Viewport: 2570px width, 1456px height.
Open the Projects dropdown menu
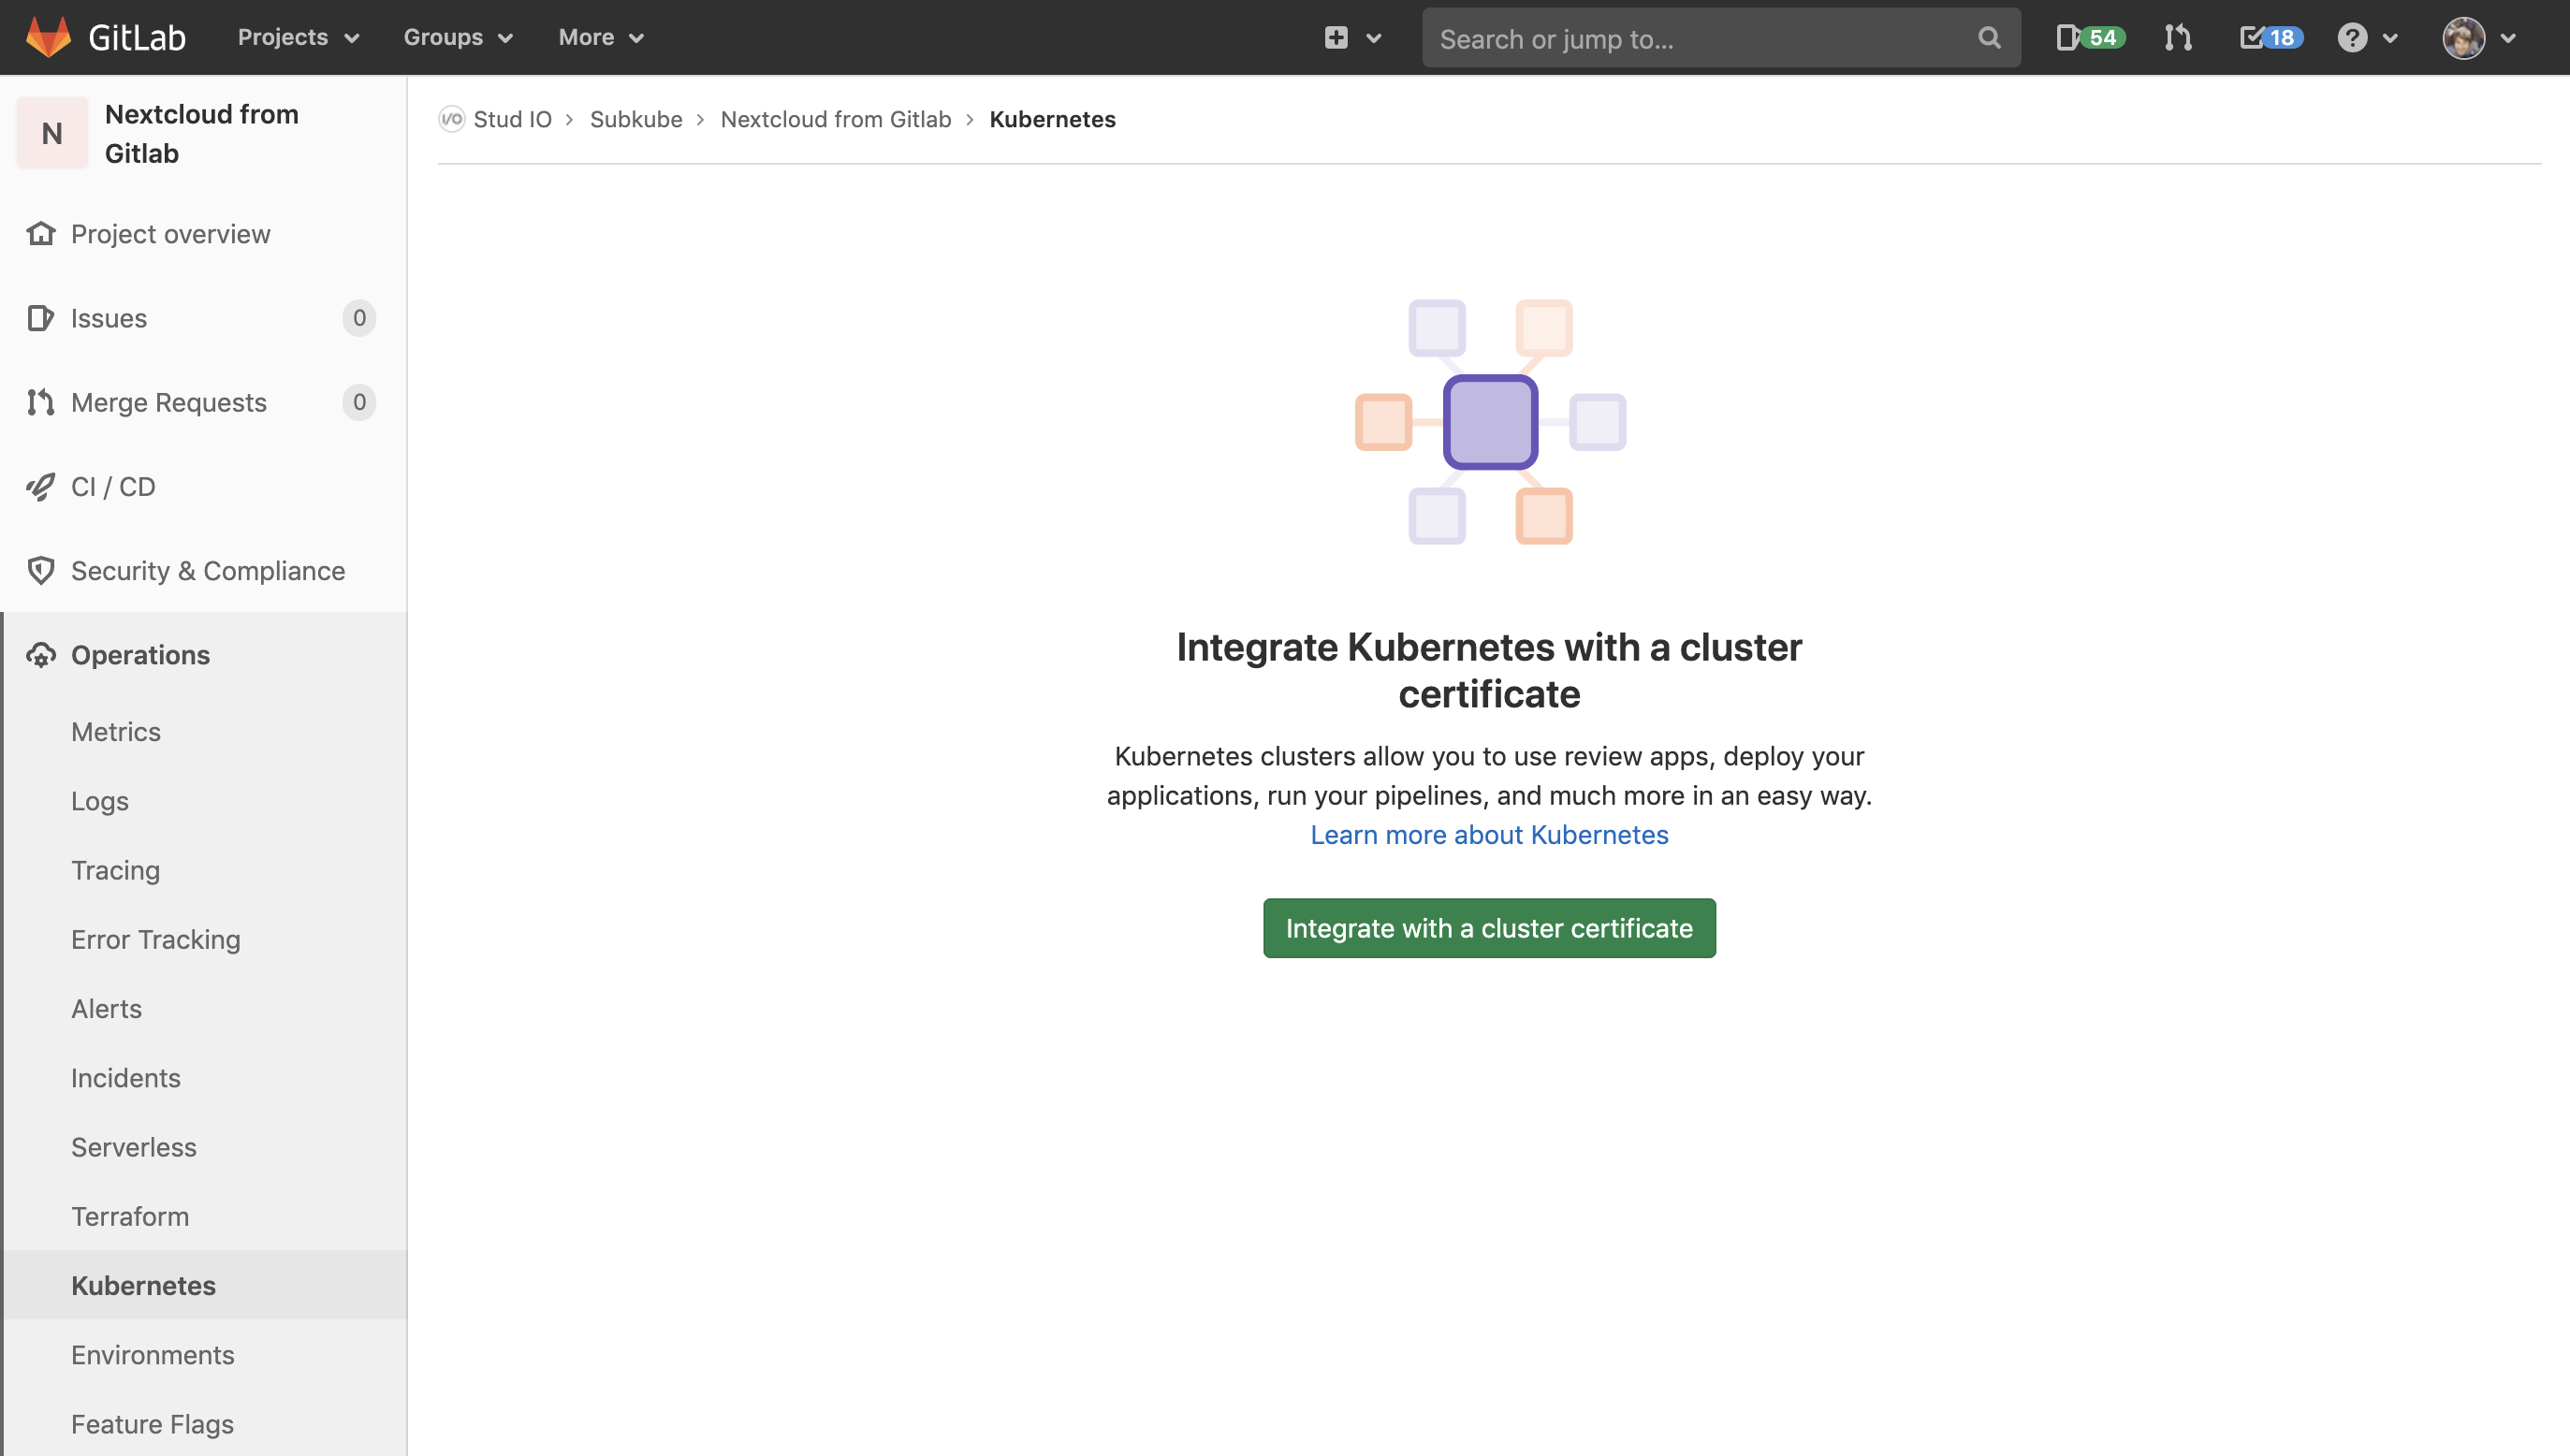pyautogui.click(x=298, y=37)
